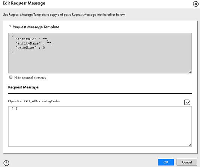The width and height of the screenshot is (200, 167).
Task: Click the empty braces in request editor
Action: tap(14, 109)
